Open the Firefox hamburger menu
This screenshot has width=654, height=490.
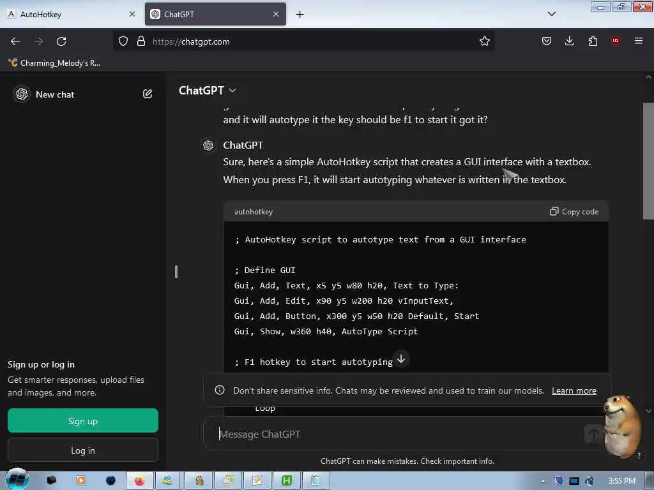[639, 41]
